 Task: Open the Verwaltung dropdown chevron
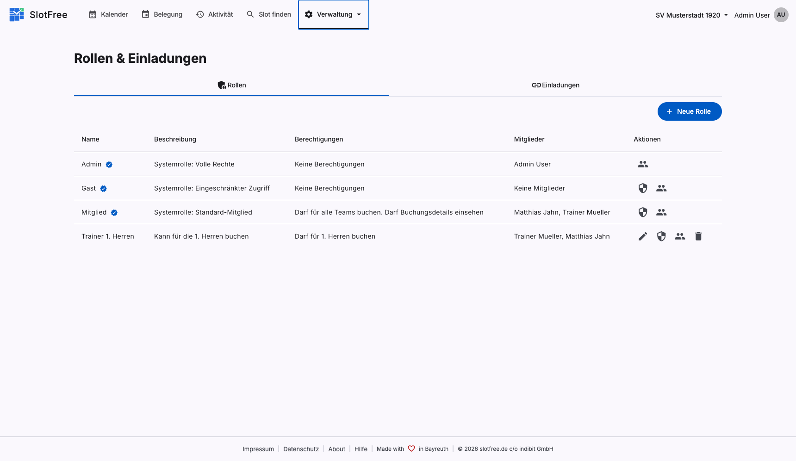coord(360,14)
